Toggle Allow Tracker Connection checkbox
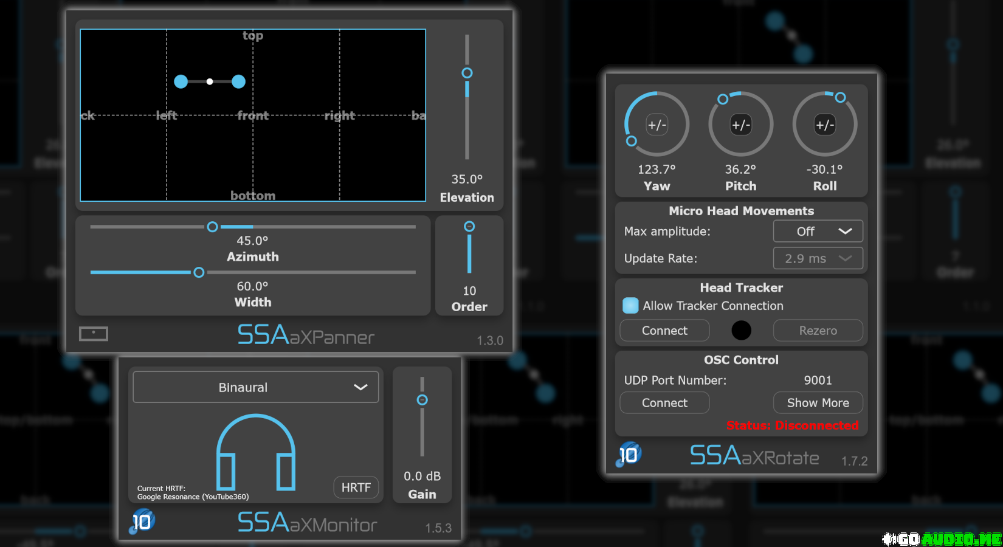This screenshot has height=547, width=1003. (x=631, y=306)
